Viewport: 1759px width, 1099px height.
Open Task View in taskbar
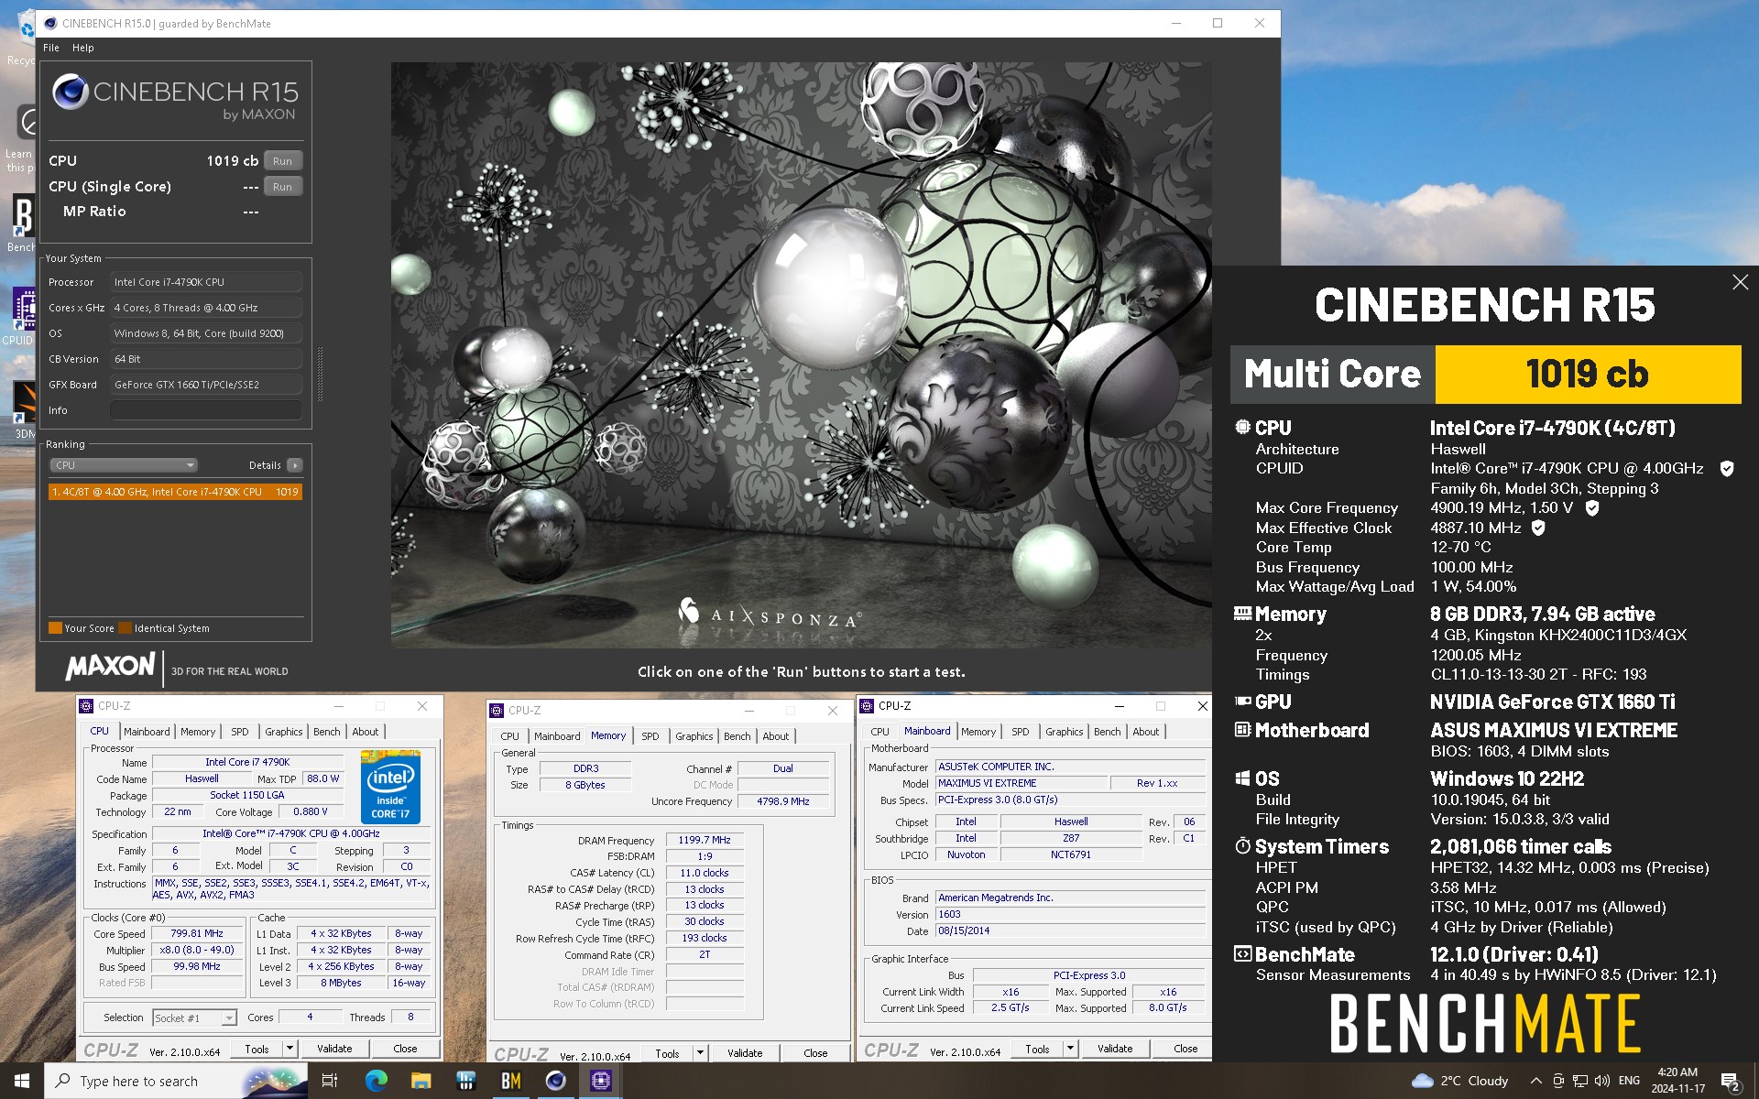(330, 1081)
